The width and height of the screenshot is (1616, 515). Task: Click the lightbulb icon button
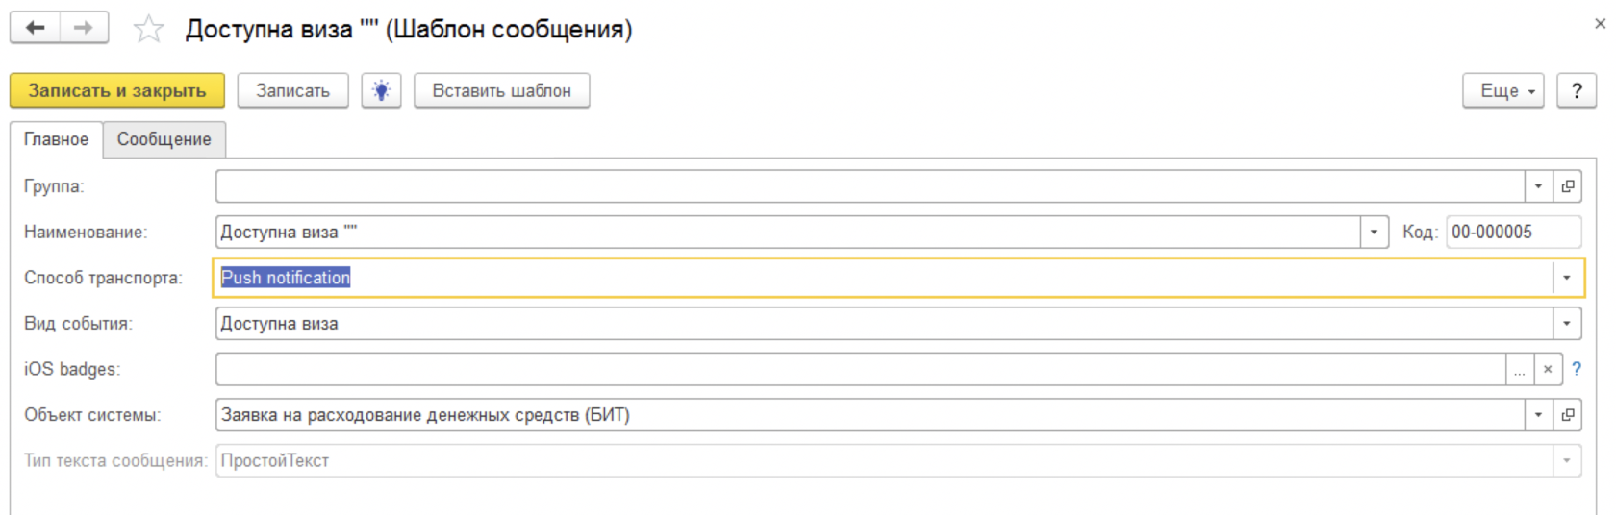pos(382,90)
